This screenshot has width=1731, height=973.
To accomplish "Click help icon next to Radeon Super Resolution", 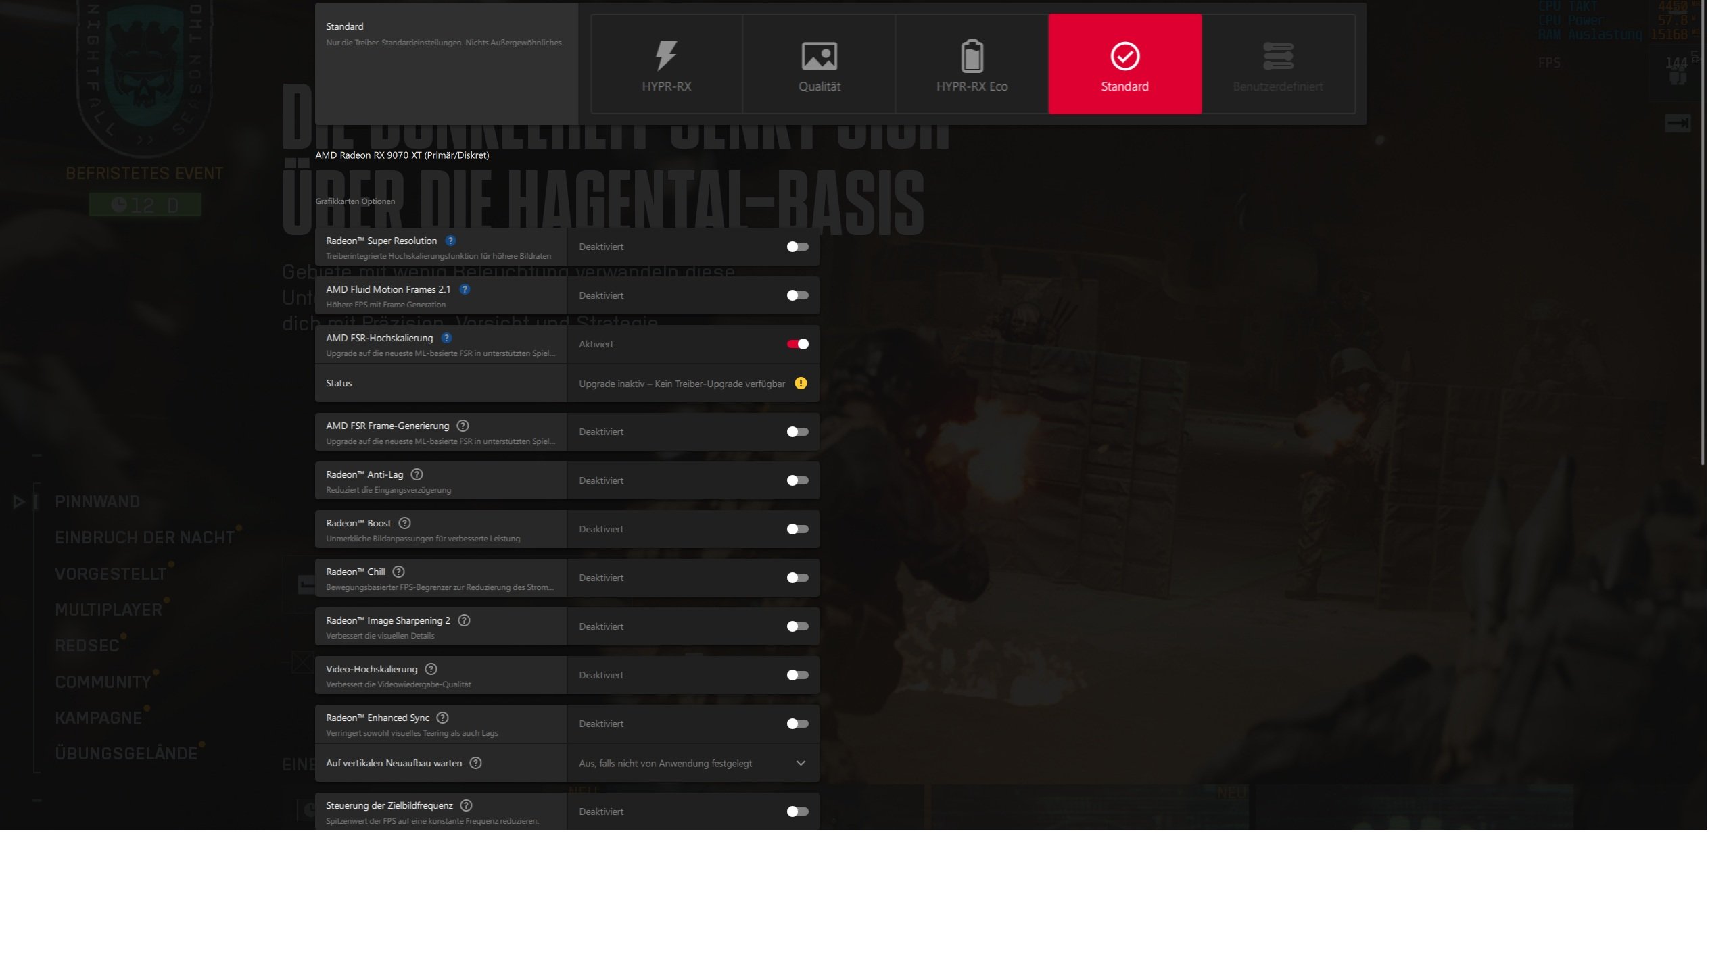I will (450, 241).
